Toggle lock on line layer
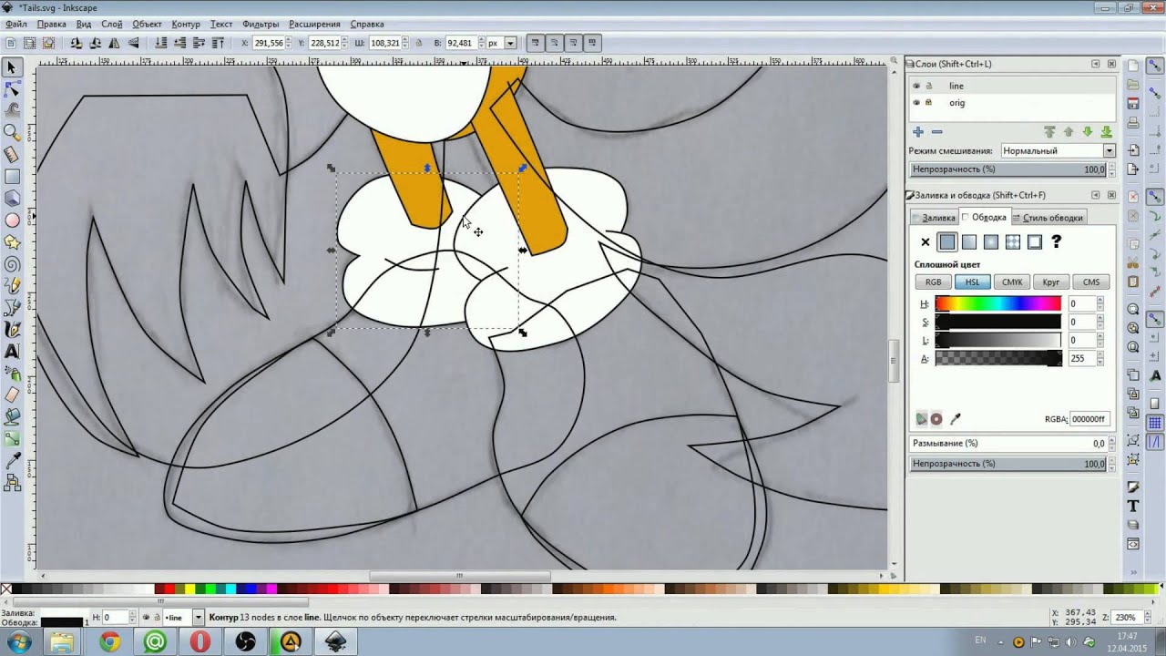 pyautogui.click(x=929, y=86)
